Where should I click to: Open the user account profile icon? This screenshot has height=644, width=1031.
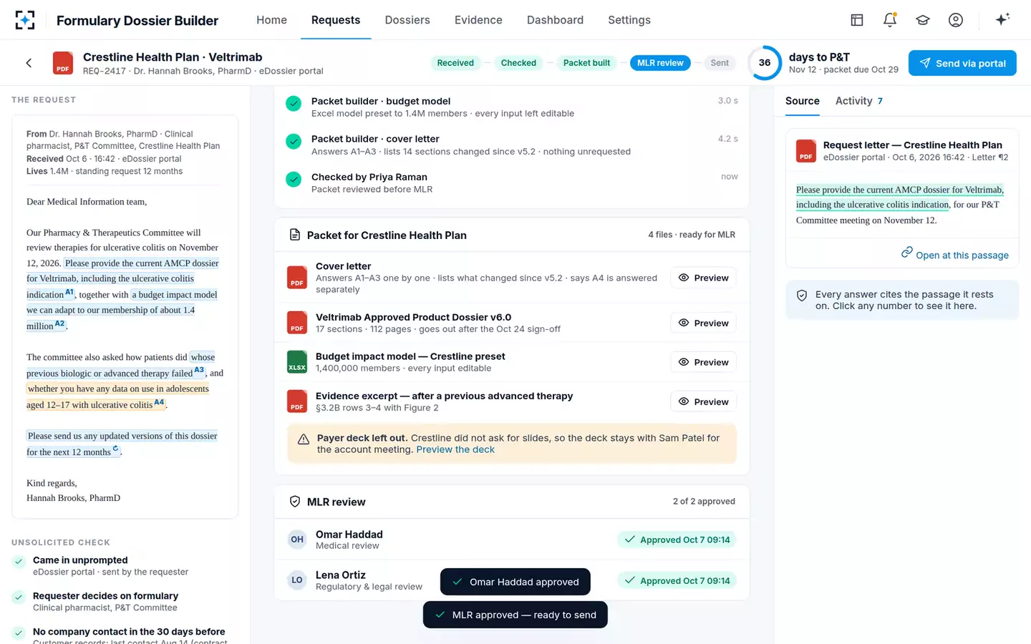956,20
